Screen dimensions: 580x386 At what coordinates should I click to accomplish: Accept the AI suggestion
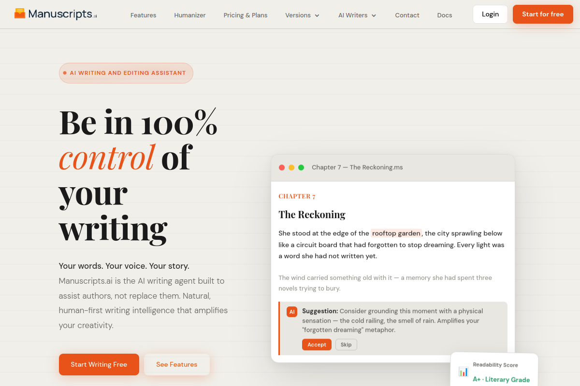click(317, 345)
